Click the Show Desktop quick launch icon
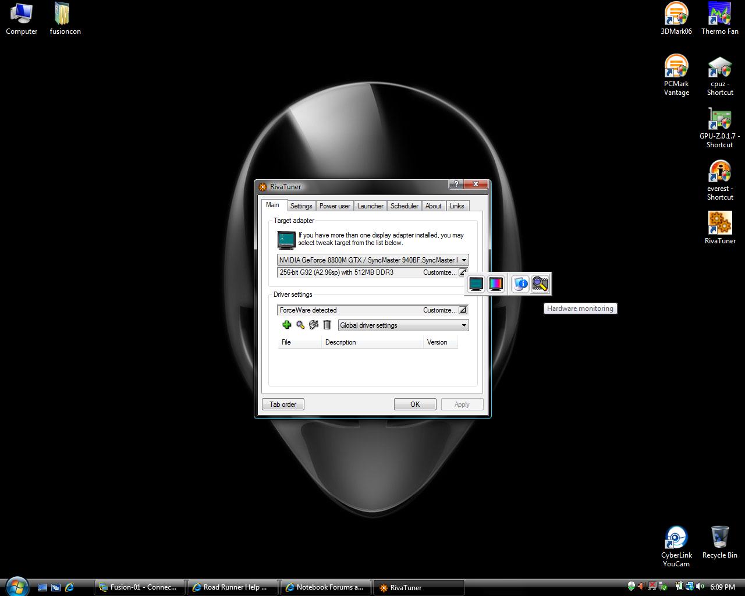 tap(42, 587)
